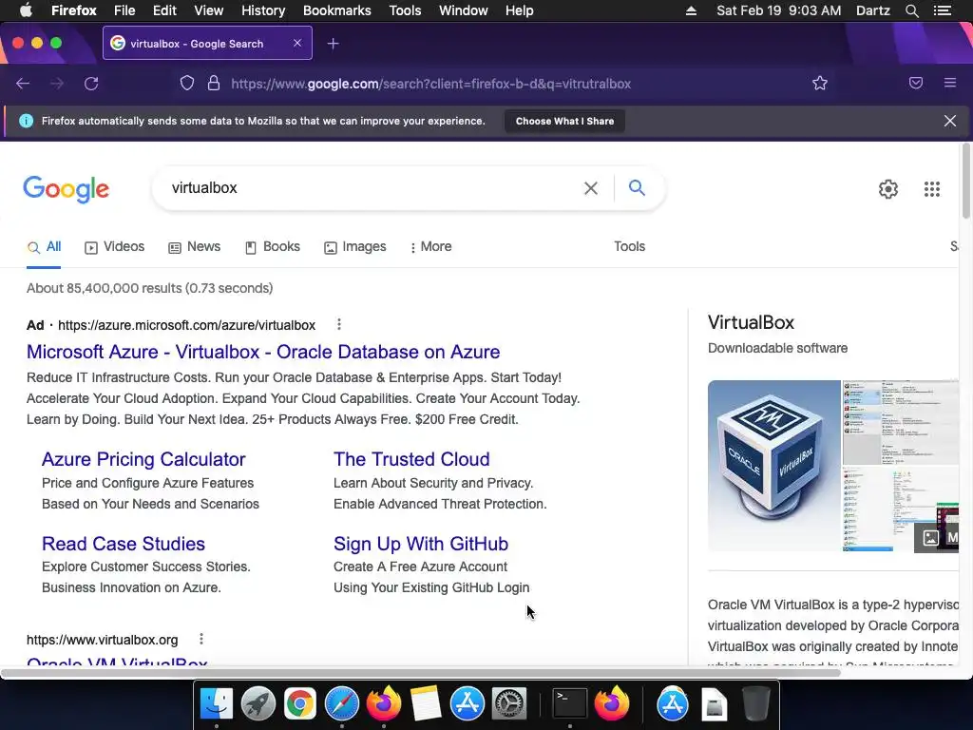Screen dimensions: 973x730
Task: Open Google Chrome from the Dock
Action: 299,703
